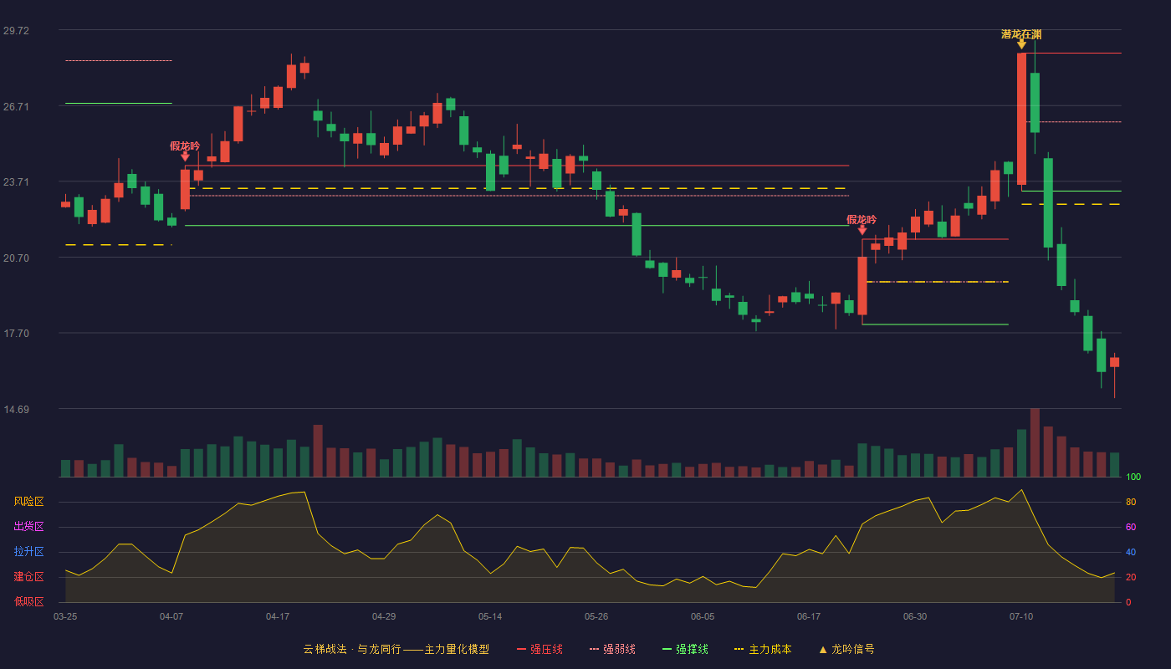Click the 04-17 date axis label

(278, 617)
